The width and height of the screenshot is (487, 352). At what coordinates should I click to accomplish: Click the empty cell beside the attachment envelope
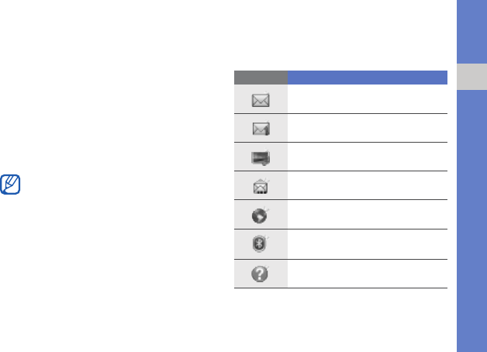368,128
